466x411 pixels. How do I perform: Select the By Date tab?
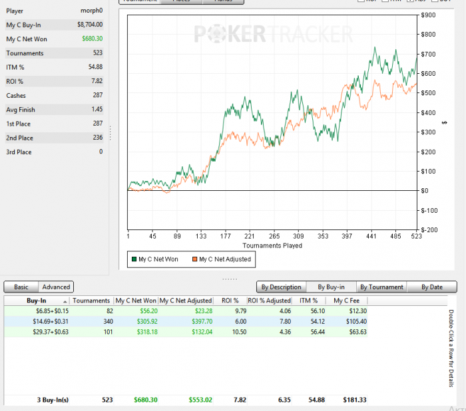click(432, 287)
